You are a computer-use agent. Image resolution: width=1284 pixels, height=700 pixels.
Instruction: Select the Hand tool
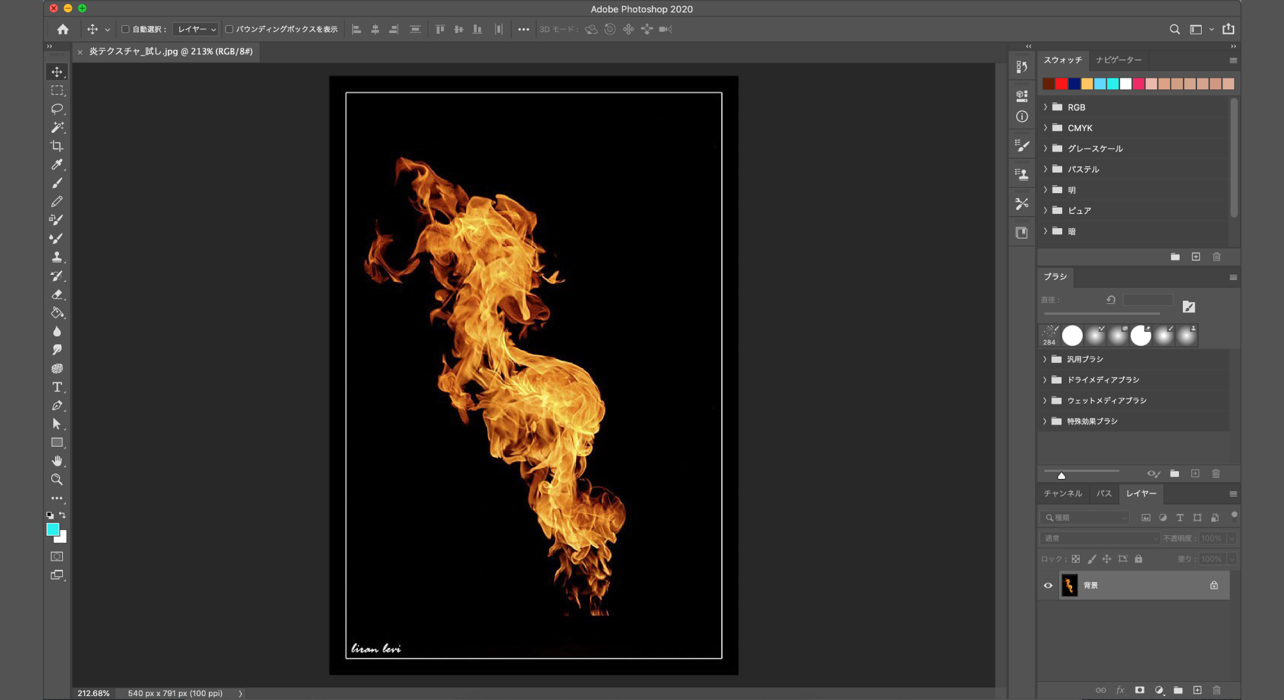pos(57,461)
